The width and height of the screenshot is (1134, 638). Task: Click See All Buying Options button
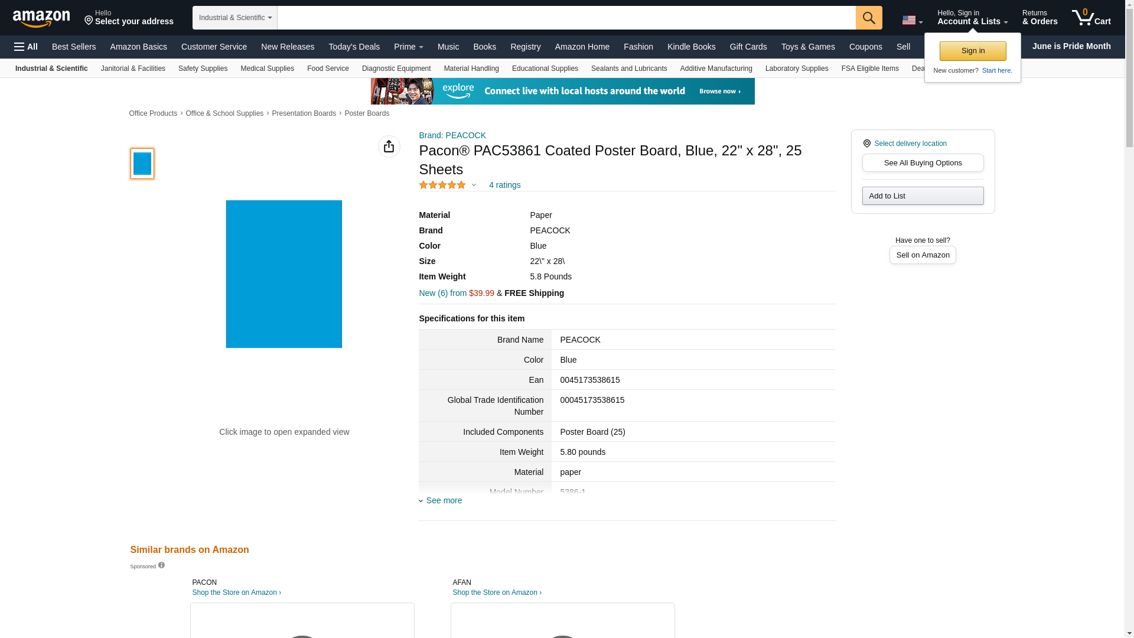coord(923,163)
